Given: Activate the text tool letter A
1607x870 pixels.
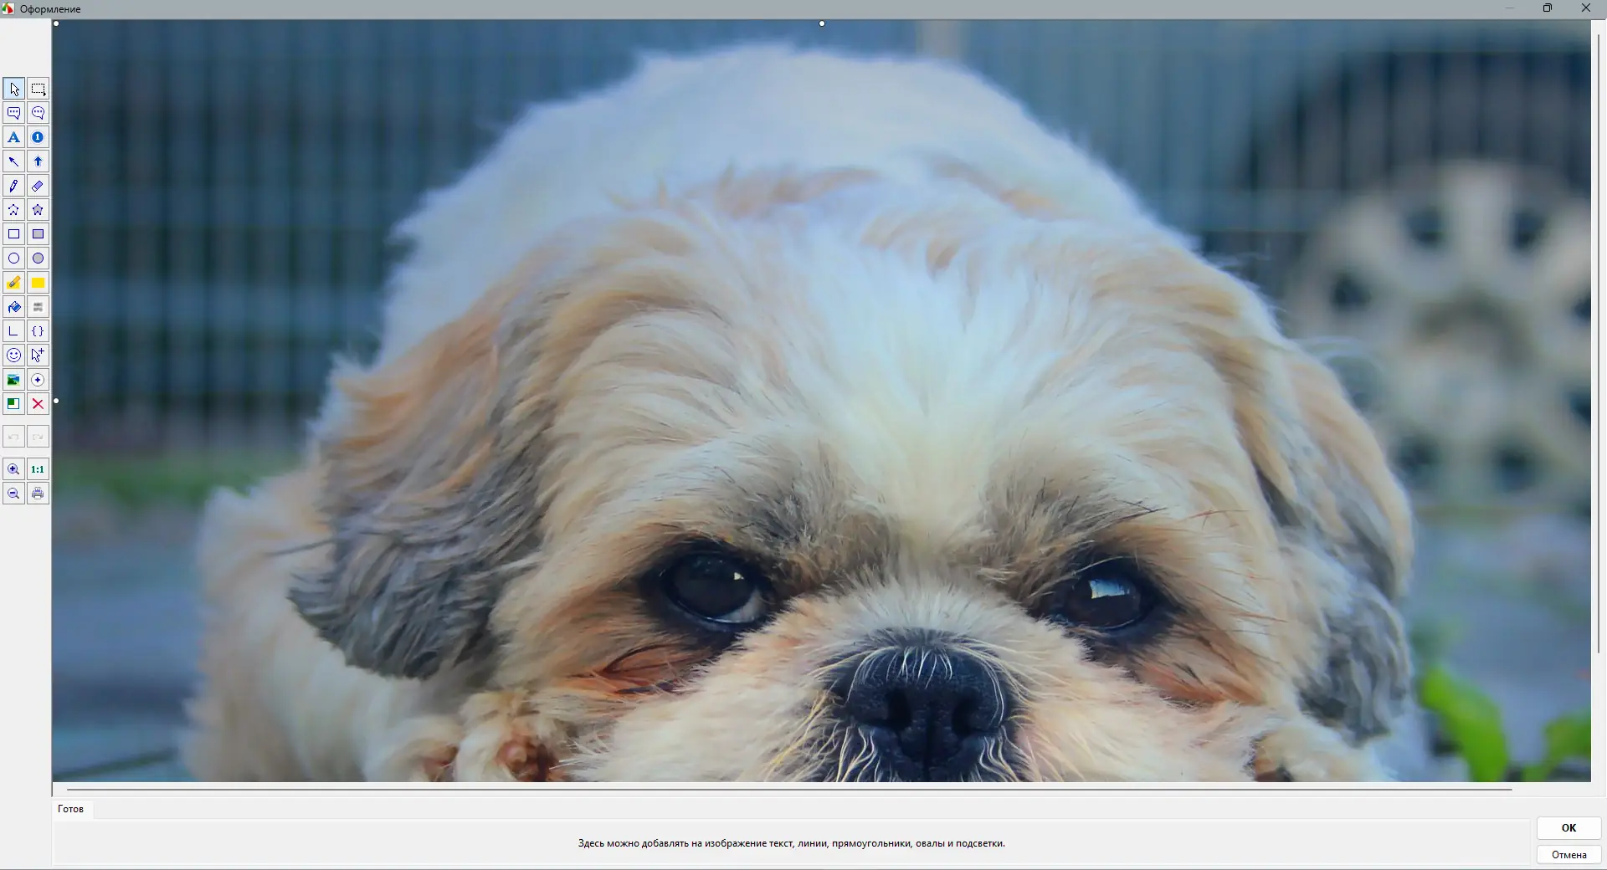Looking at the screenshot, I should tap(13, 137).
